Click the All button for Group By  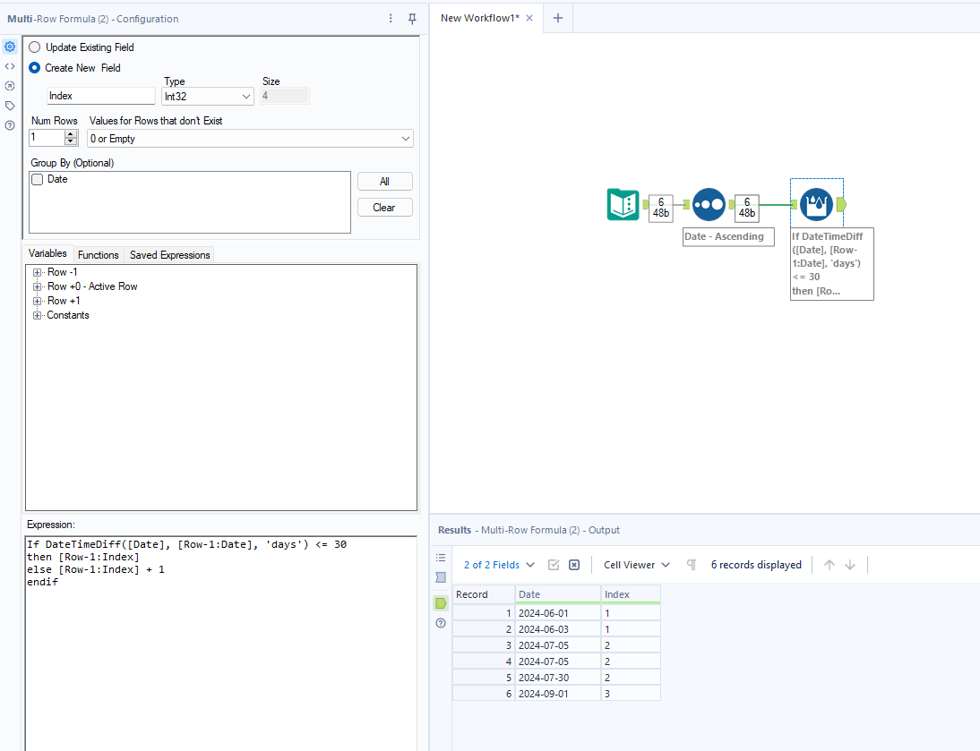[x=384, y=181]
